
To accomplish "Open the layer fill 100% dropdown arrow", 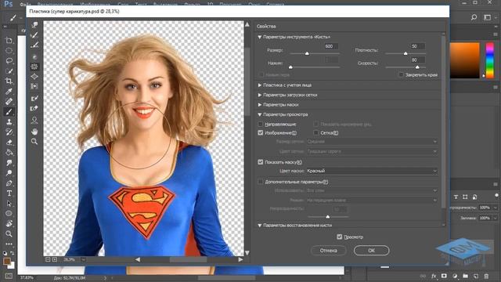I will click(496, 218).
